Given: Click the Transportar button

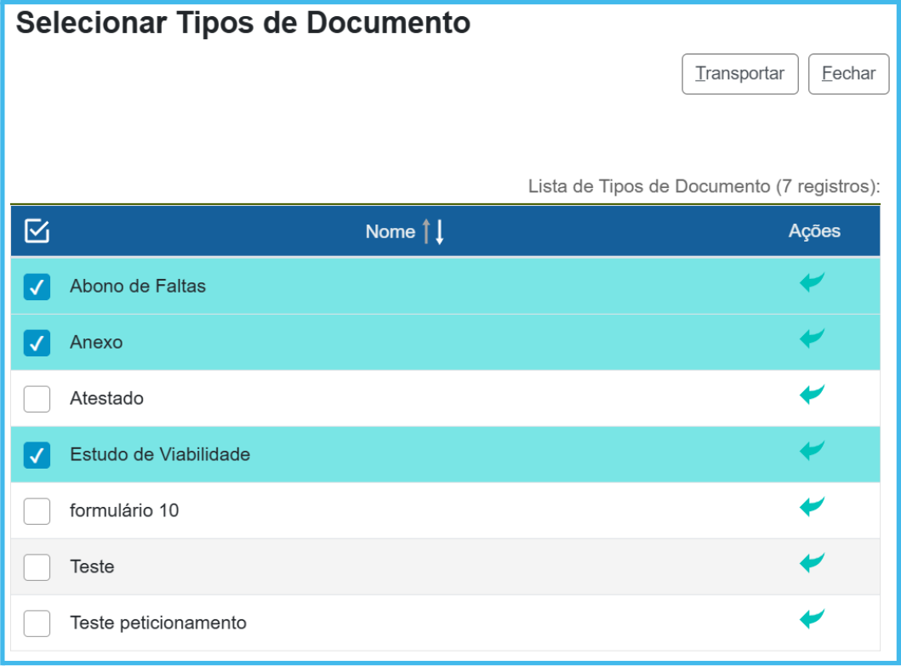Looking at the screenshot, I should (x=739, y=74).
